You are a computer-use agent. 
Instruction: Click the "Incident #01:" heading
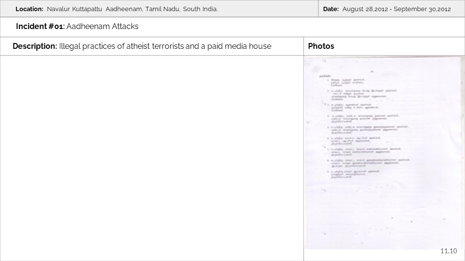40,27
